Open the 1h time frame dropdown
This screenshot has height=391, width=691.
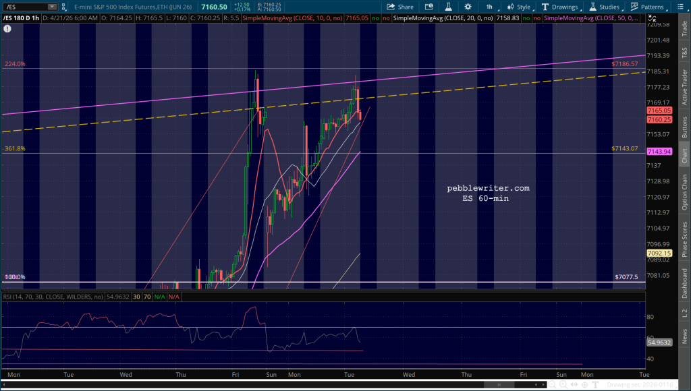pos(491,7)
